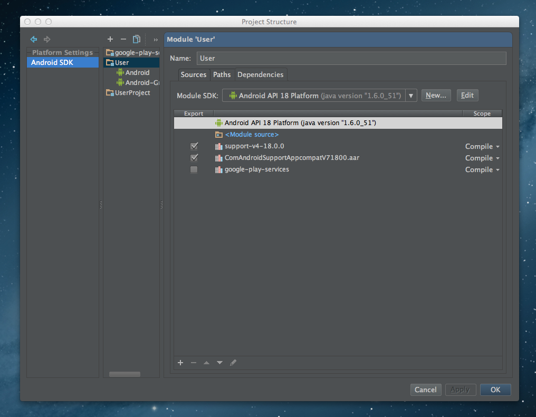Click the module list horizontal scrollbar
The image size is (536, 417).
click(x=125, y=374)
